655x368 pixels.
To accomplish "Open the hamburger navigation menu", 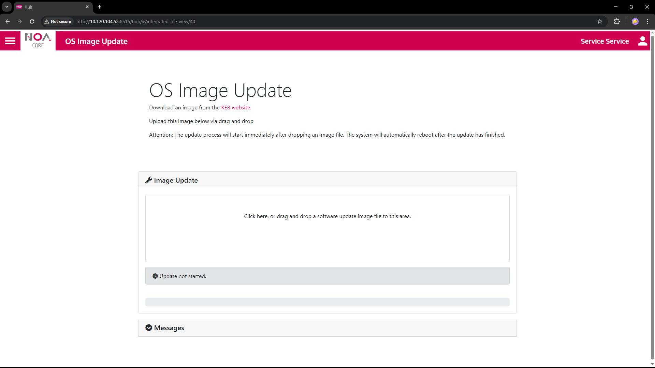I will click(10, 41).
